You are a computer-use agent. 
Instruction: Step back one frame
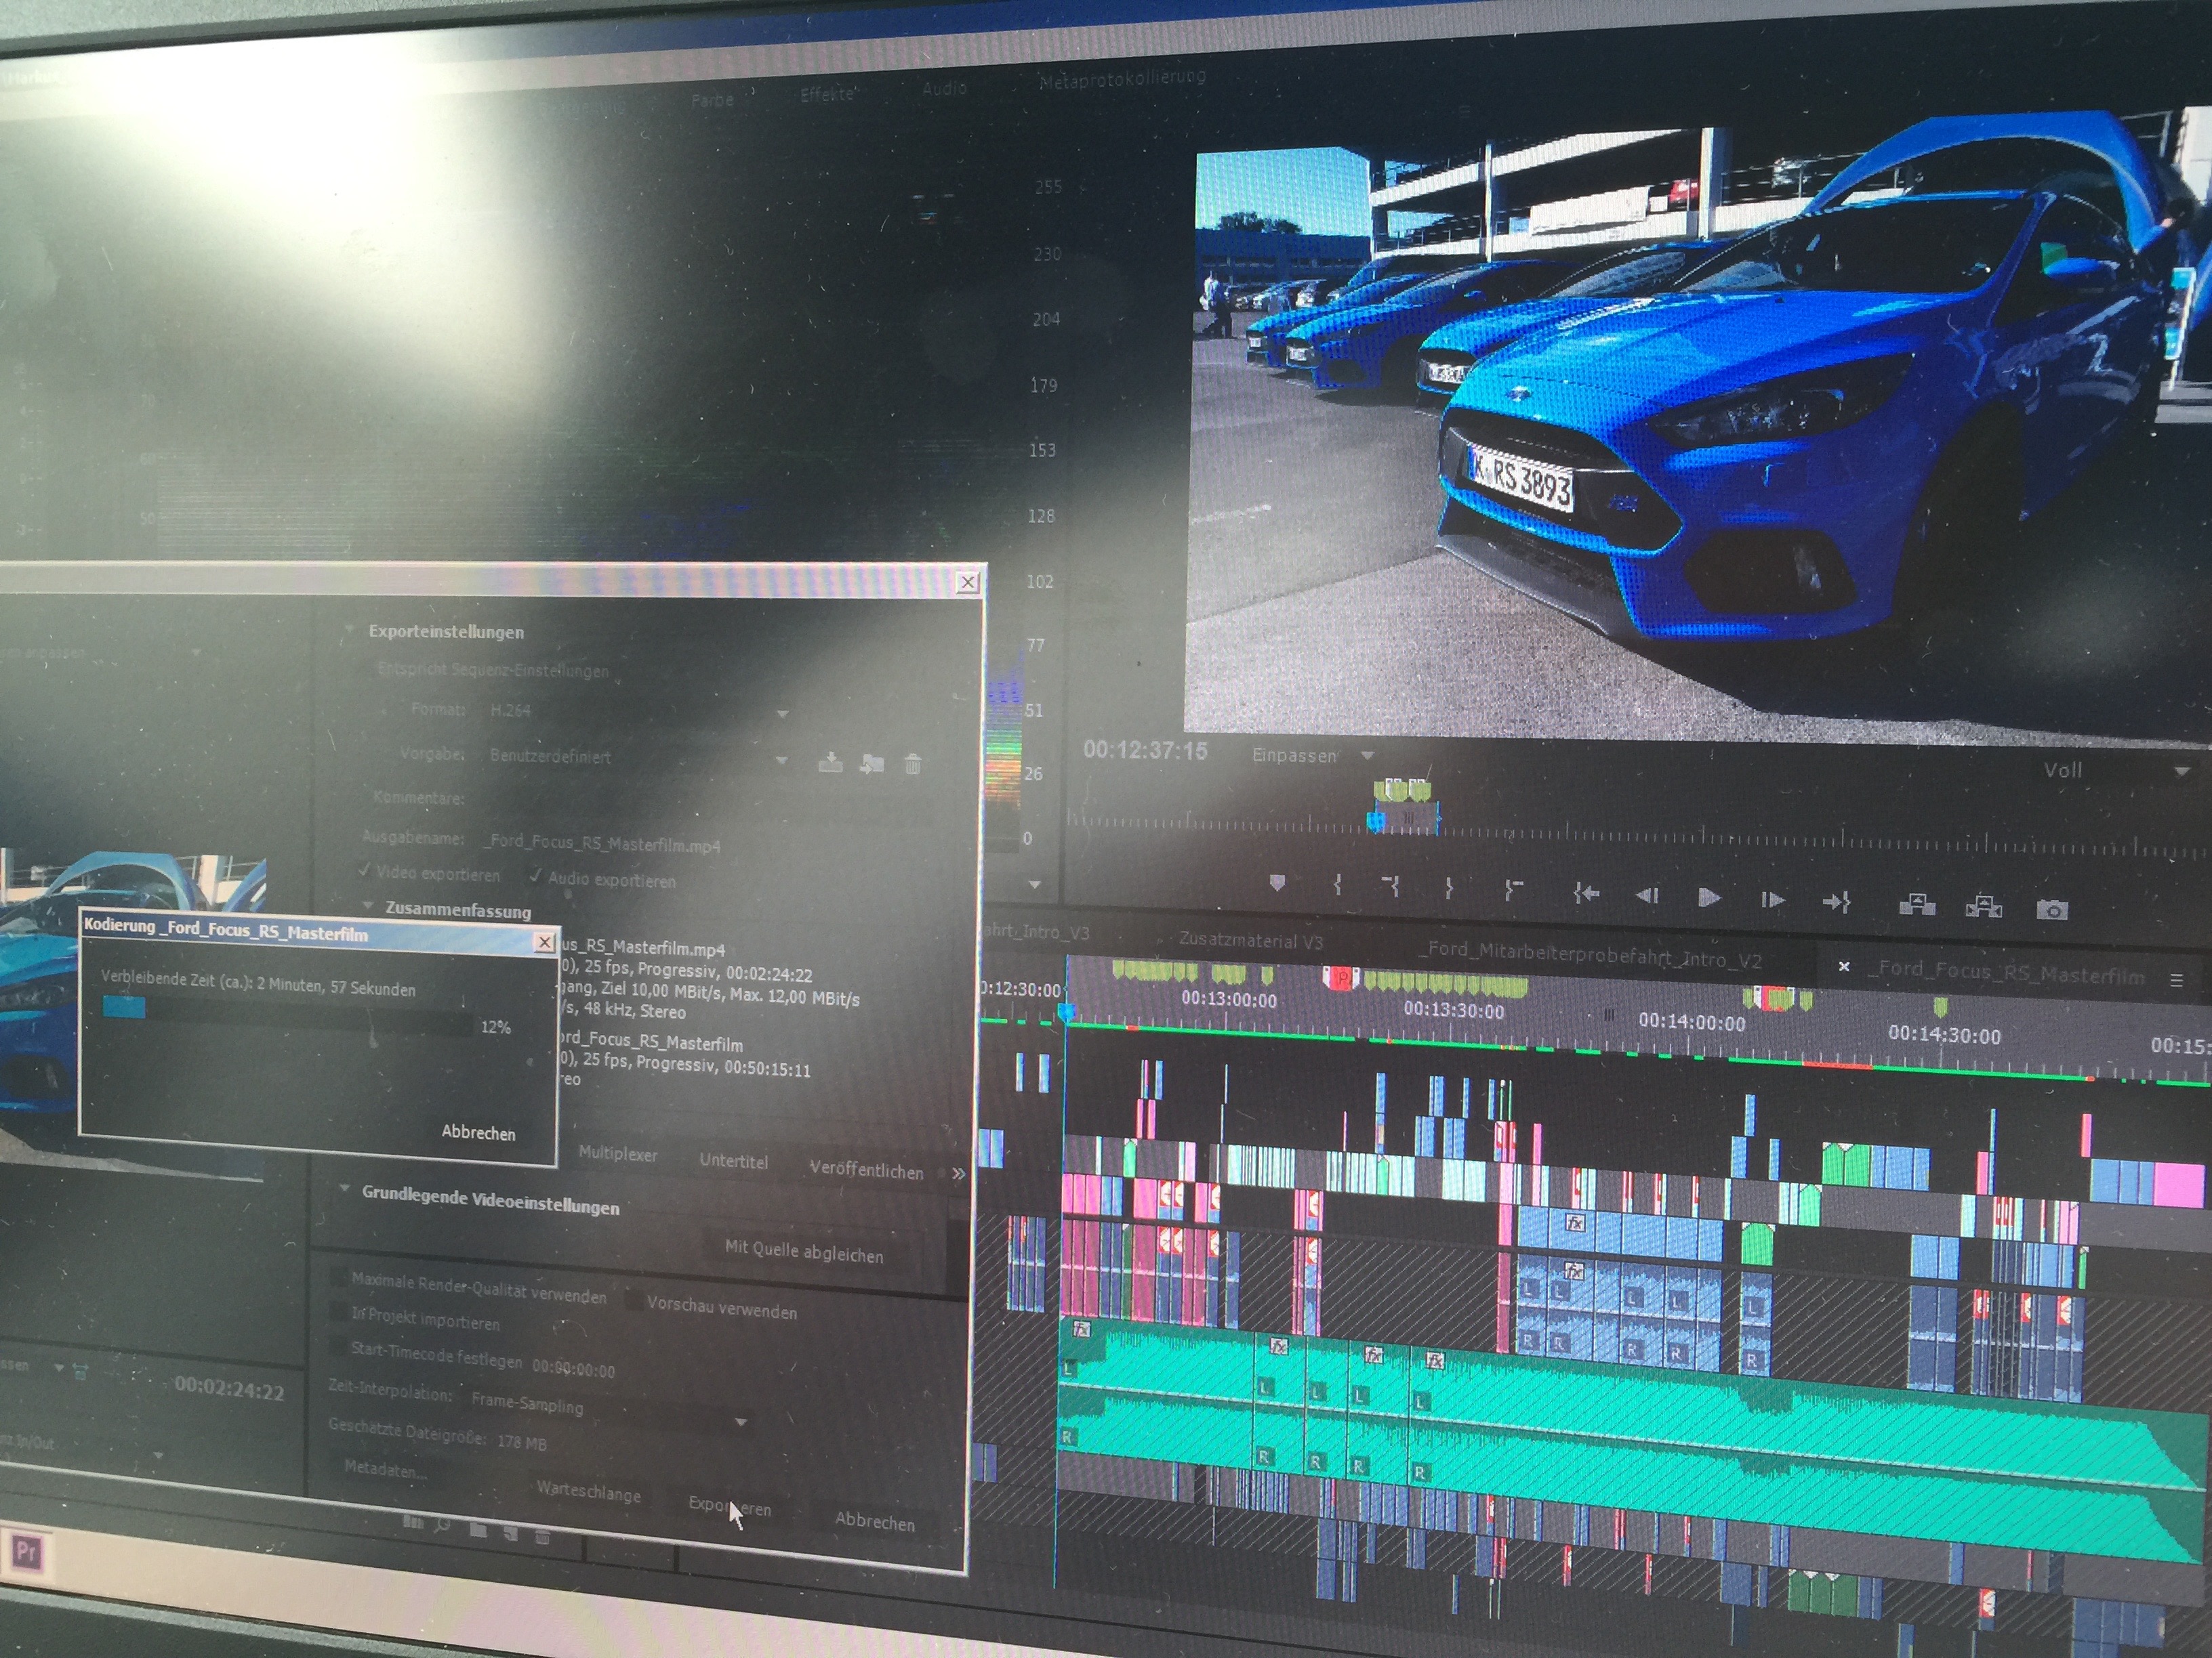pyautogui.click(x=1646, y=895)
